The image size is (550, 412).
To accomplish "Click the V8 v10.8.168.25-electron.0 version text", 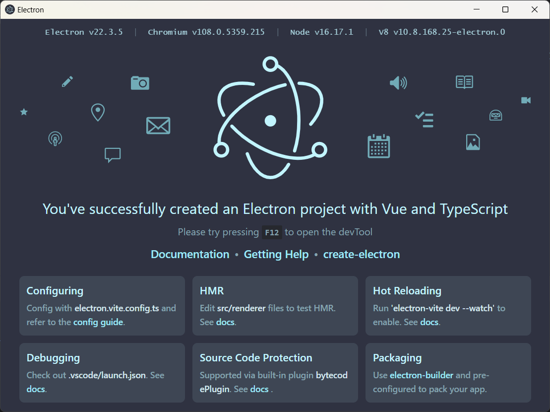I will [442, 32].
